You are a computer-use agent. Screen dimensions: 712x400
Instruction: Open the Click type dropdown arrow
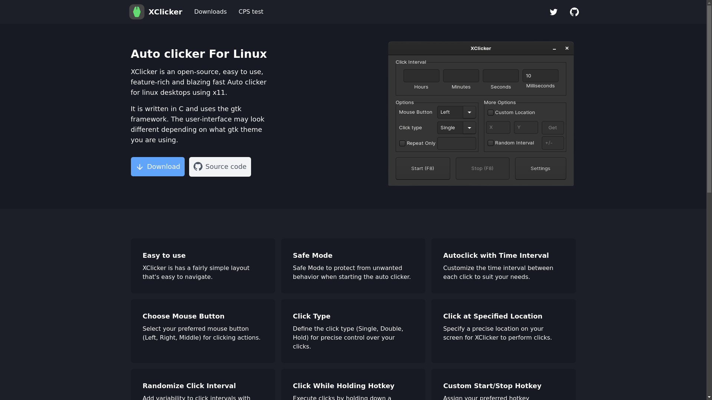469,128
